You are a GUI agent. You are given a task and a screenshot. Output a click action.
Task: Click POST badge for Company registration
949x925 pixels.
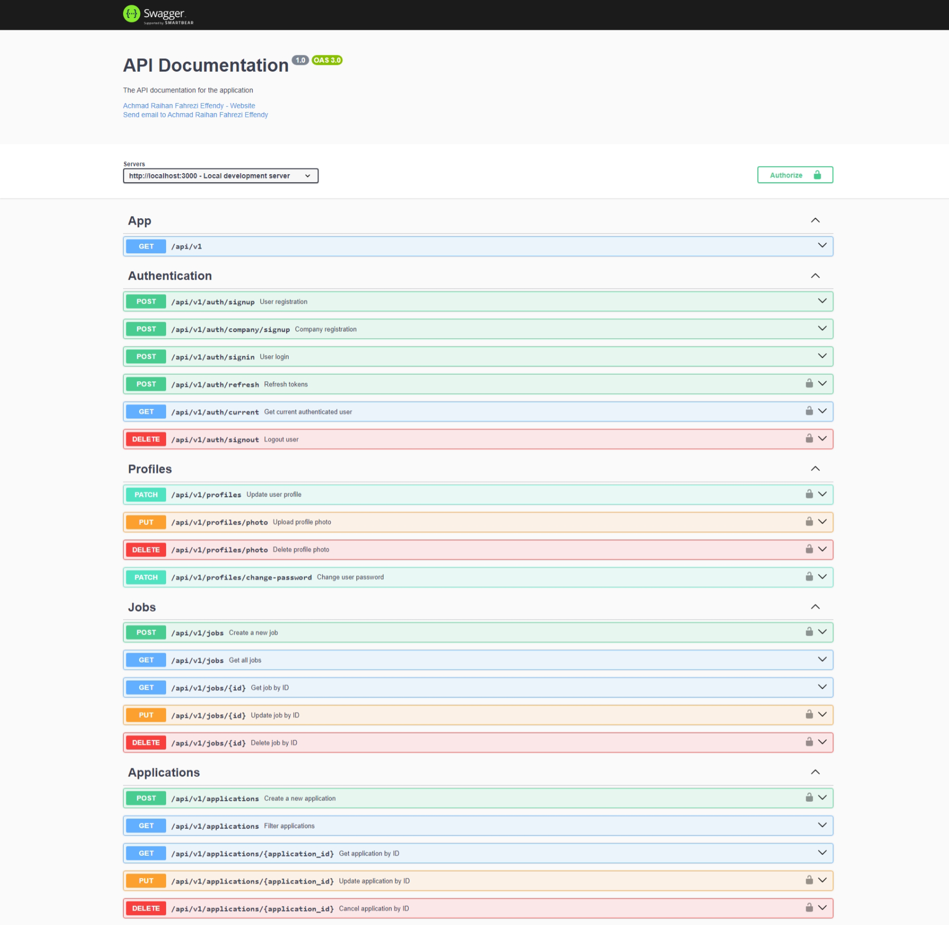[x=146, y=329]
